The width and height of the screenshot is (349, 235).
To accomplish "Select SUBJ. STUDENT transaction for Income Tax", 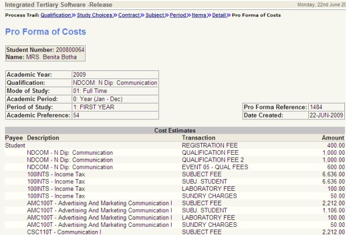I will pos(204,181).
